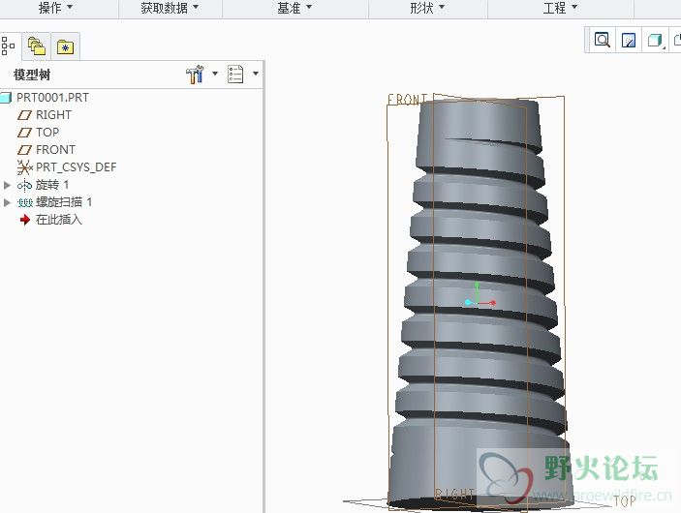Switch to the favorites folder tab icon
The width and height of the screenshot is (681, 513).
click(65, 46)
